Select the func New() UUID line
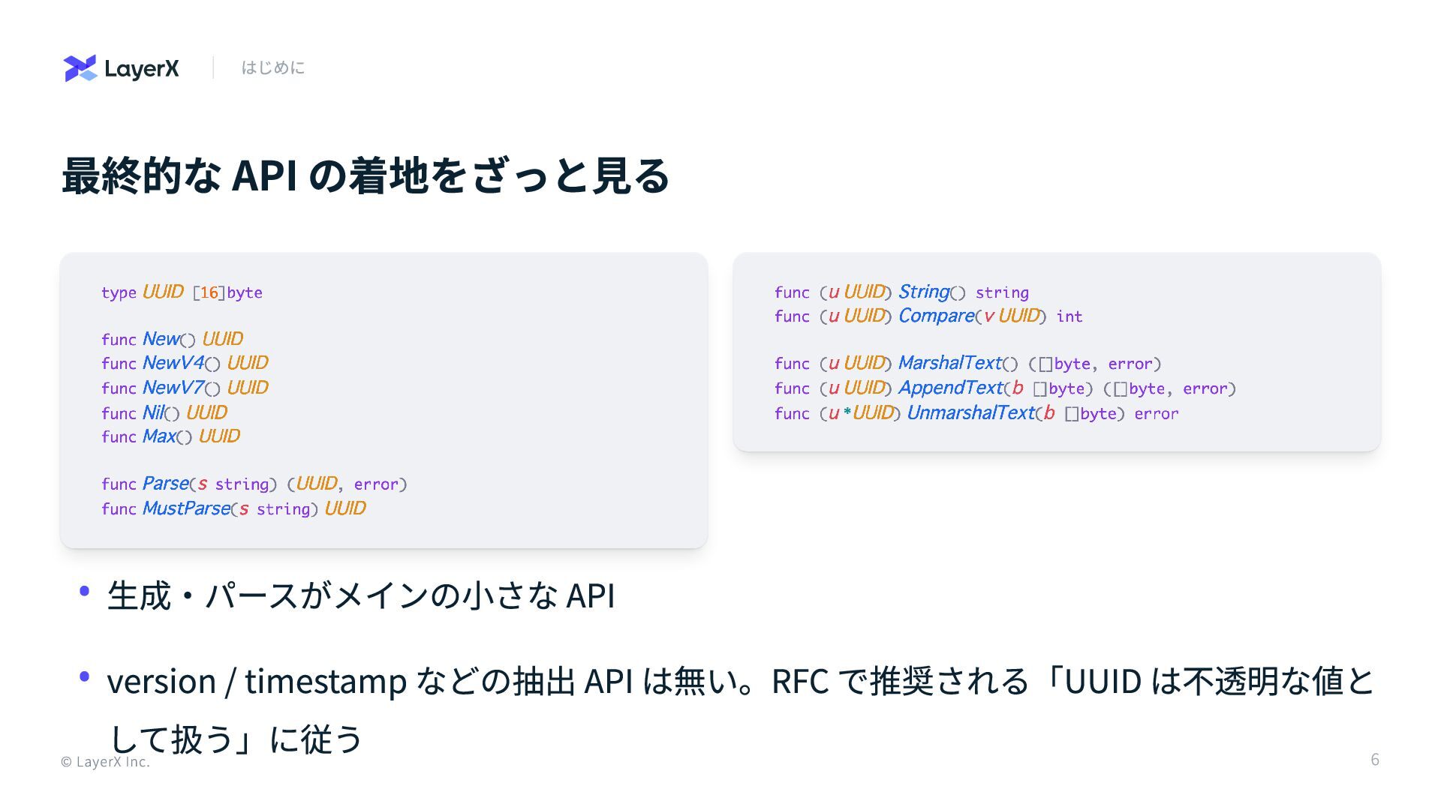 (172, 339)
